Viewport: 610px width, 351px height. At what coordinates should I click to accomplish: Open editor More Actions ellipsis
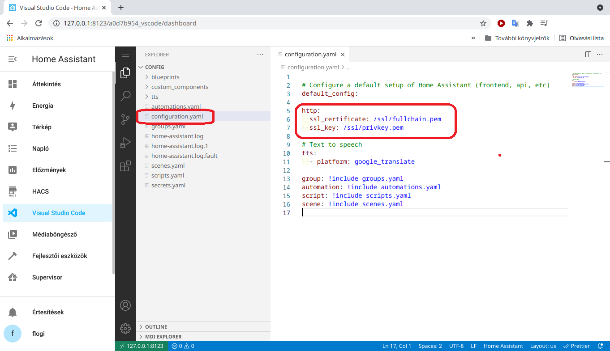(x=600, y=55)
